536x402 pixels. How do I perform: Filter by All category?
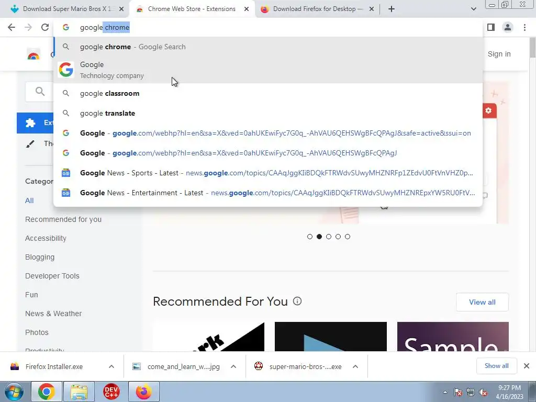(29, 200)
